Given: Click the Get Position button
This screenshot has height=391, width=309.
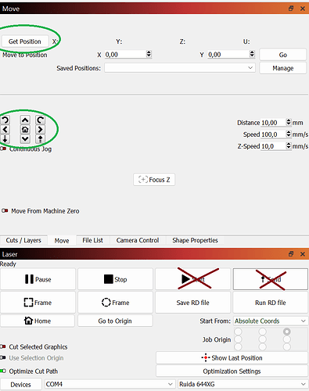Looking at the screenshot, I should coord(25,41).
